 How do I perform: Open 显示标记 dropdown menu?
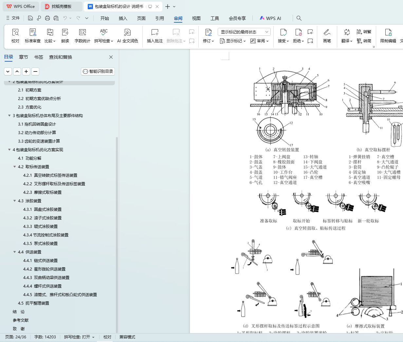tap(232, 41)
